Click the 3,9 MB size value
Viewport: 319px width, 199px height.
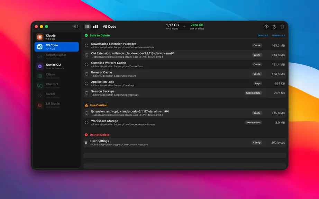click(280, 122)
